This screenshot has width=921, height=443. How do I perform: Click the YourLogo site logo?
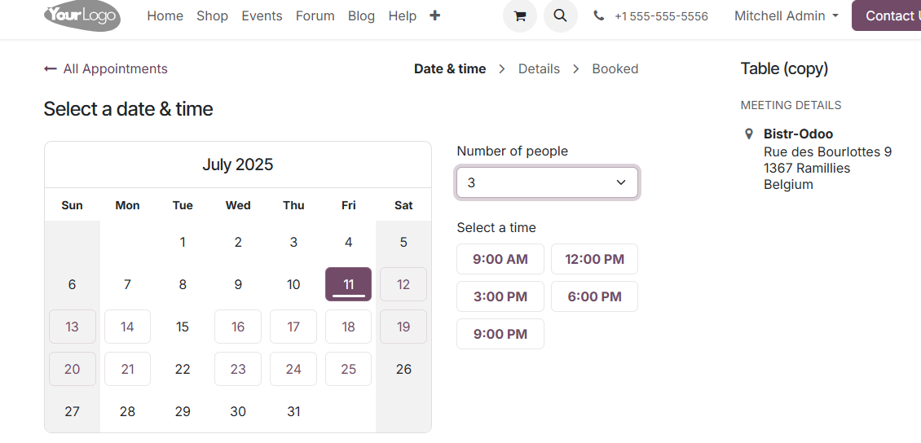(82, 15)
